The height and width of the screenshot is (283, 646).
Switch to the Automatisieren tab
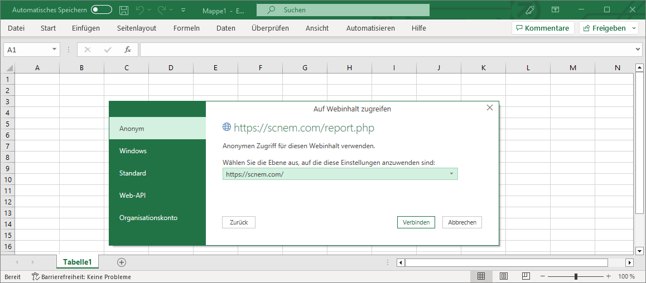pos(370,28)
